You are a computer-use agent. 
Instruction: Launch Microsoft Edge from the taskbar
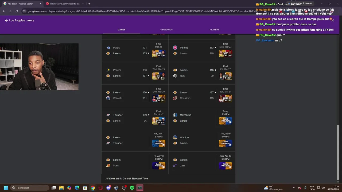77,188
